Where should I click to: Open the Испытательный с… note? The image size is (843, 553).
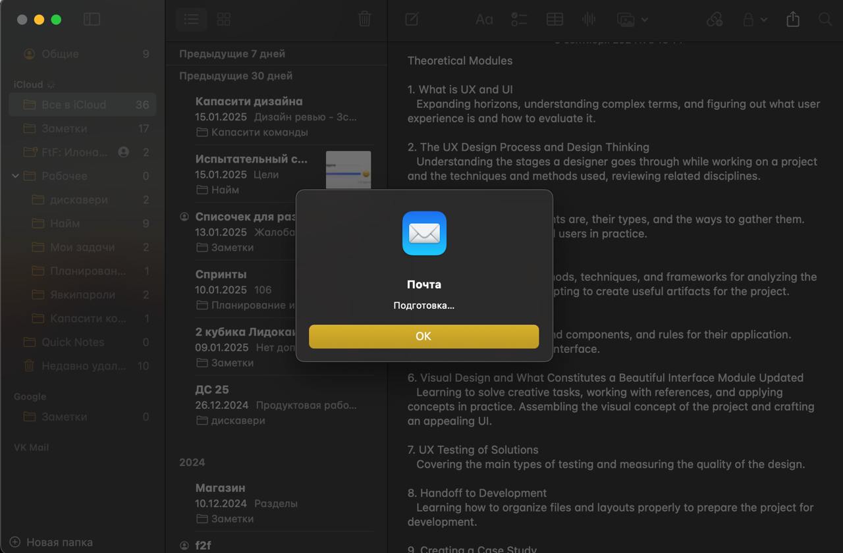coord(277,174)
